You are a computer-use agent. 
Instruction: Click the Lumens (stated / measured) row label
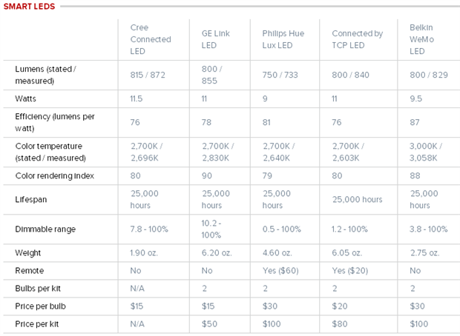pos(45,75)
